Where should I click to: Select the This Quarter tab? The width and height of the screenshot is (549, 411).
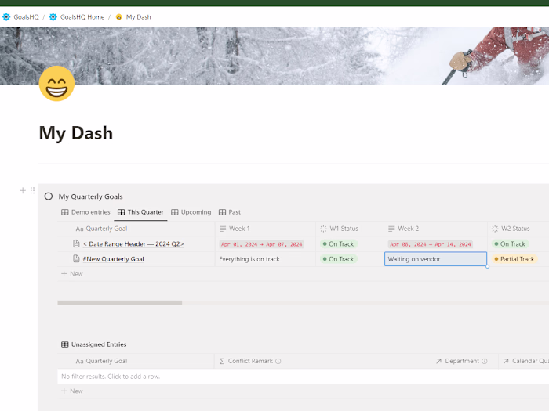tap(140, 212)
